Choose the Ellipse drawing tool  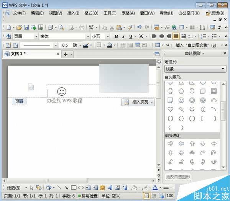pos(81,188)
